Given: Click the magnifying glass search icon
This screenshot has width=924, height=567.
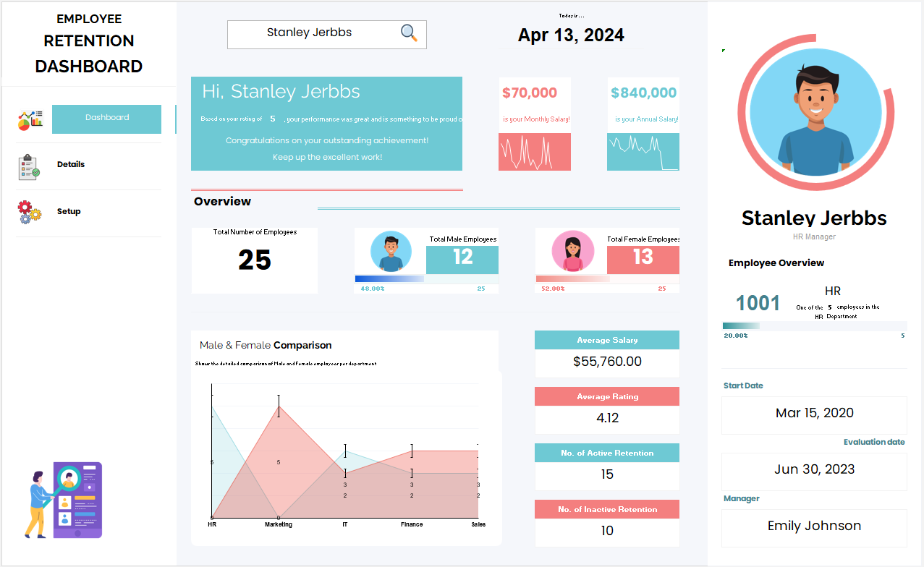Looking at the screenshot, I should [x=409, y=33].
